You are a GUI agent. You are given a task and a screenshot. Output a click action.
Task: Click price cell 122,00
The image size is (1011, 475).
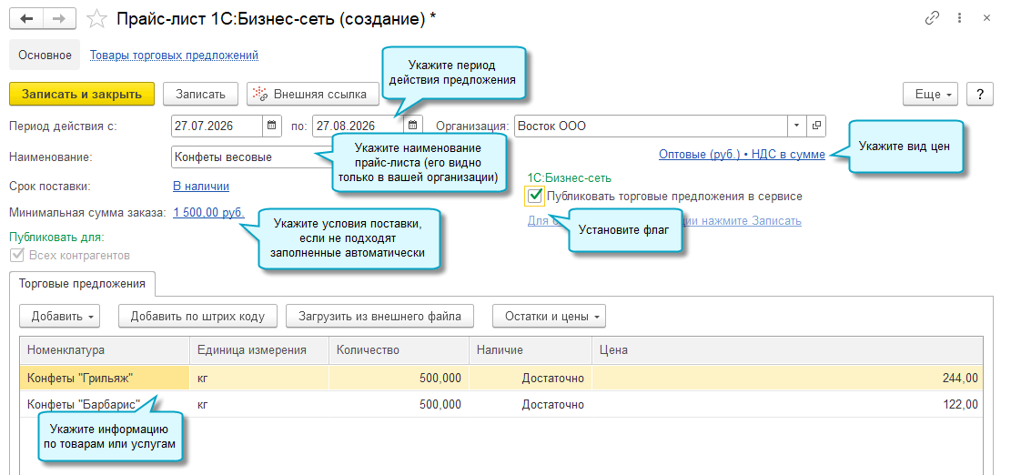click(x=788, y=405)
